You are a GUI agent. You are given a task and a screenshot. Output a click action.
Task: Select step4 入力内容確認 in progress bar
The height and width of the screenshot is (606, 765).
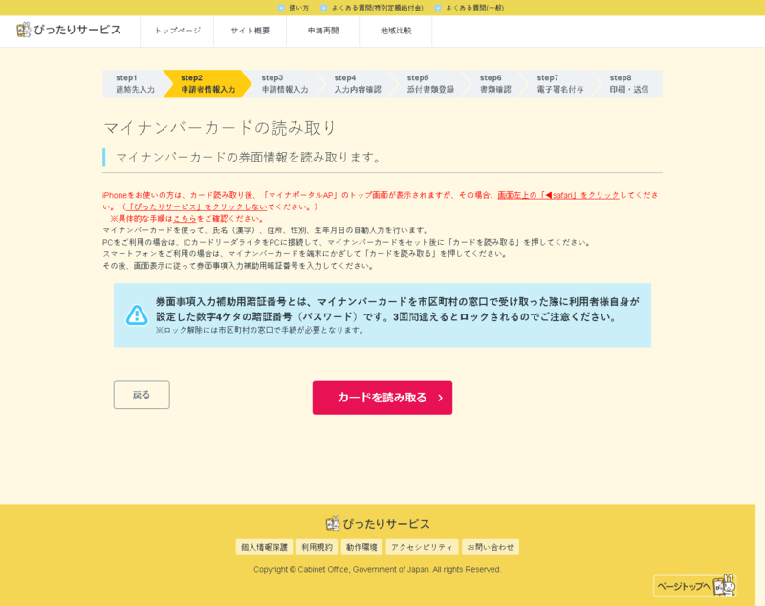tap(358, 84)
